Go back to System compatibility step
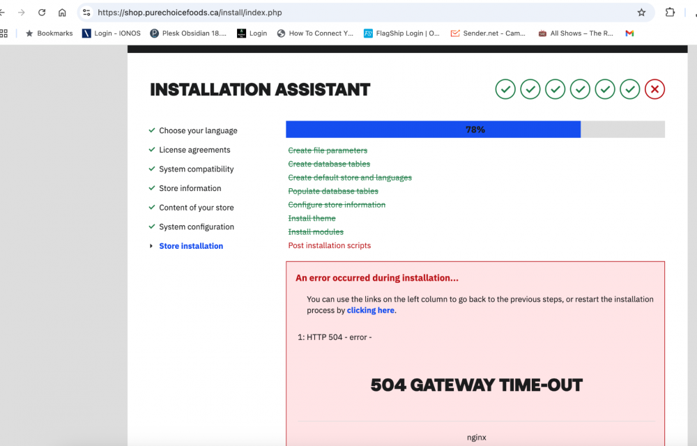This screenshot has height=446, width=697. (x=196, y=169)
